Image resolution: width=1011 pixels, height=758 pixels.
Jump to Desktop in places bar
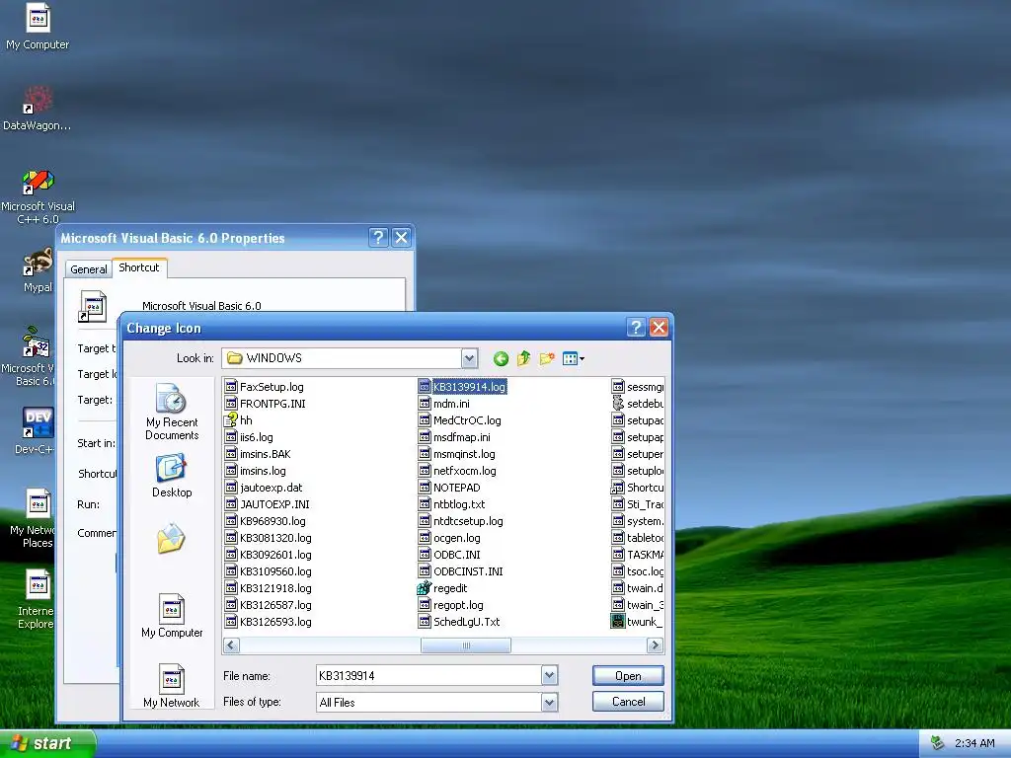(x=172, y=476)
